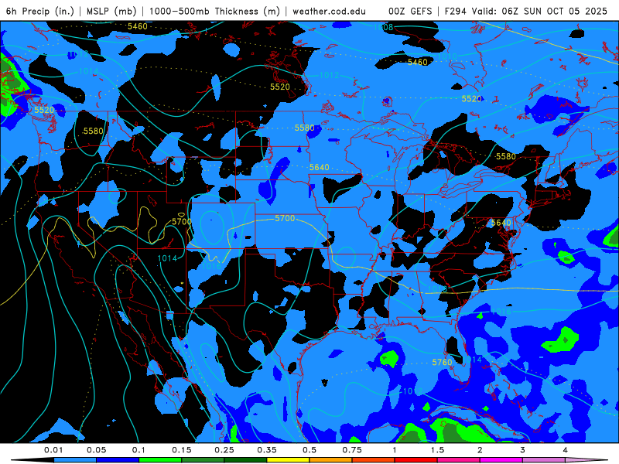This screenshot has height=464, width=619.
Task: Click the '0.01' legend value
Action: 53,450
